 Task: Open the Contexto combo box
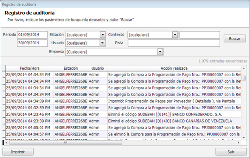point(175,35)
